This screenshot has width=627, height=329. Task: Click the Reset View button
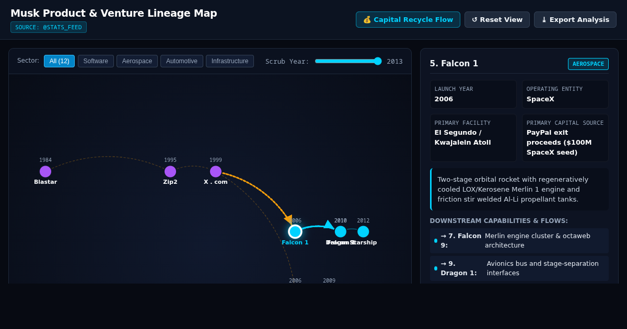pyautogui.click(x=497, y=20)
